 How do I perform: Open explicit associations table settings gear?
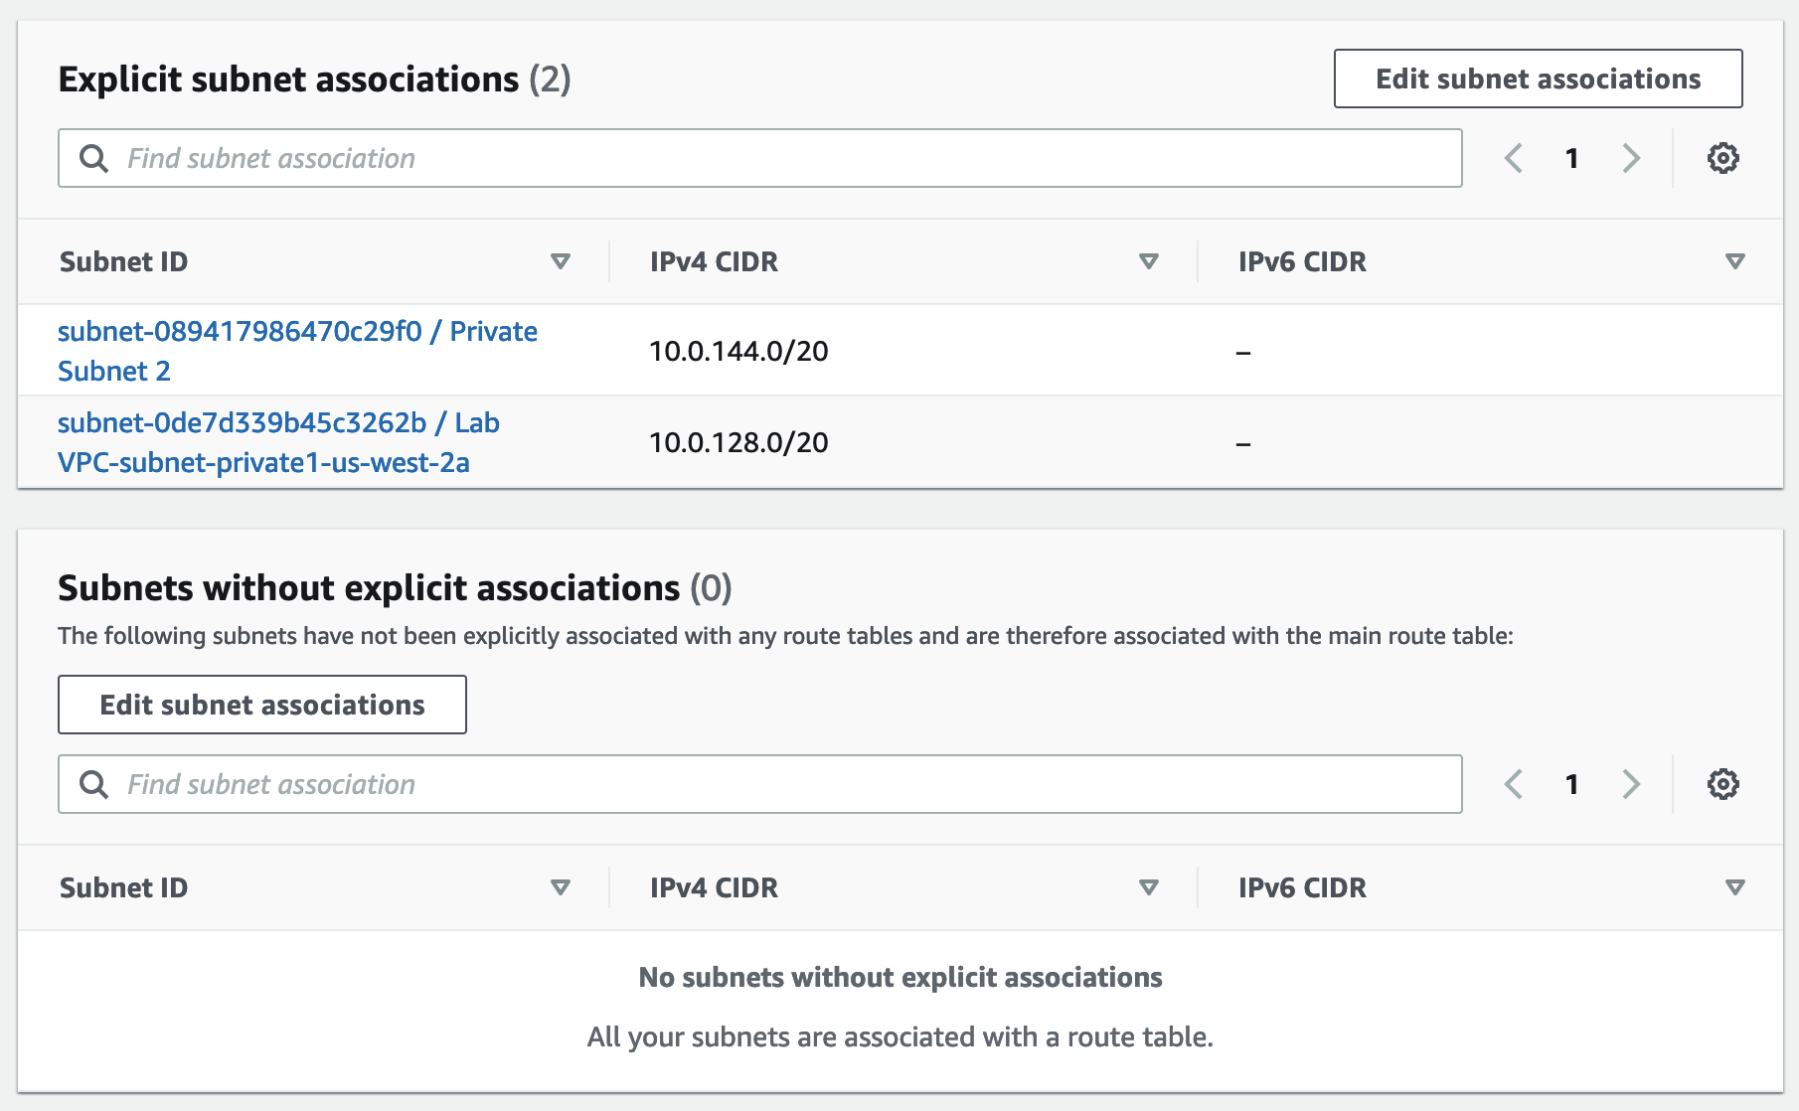[1722, 158]
